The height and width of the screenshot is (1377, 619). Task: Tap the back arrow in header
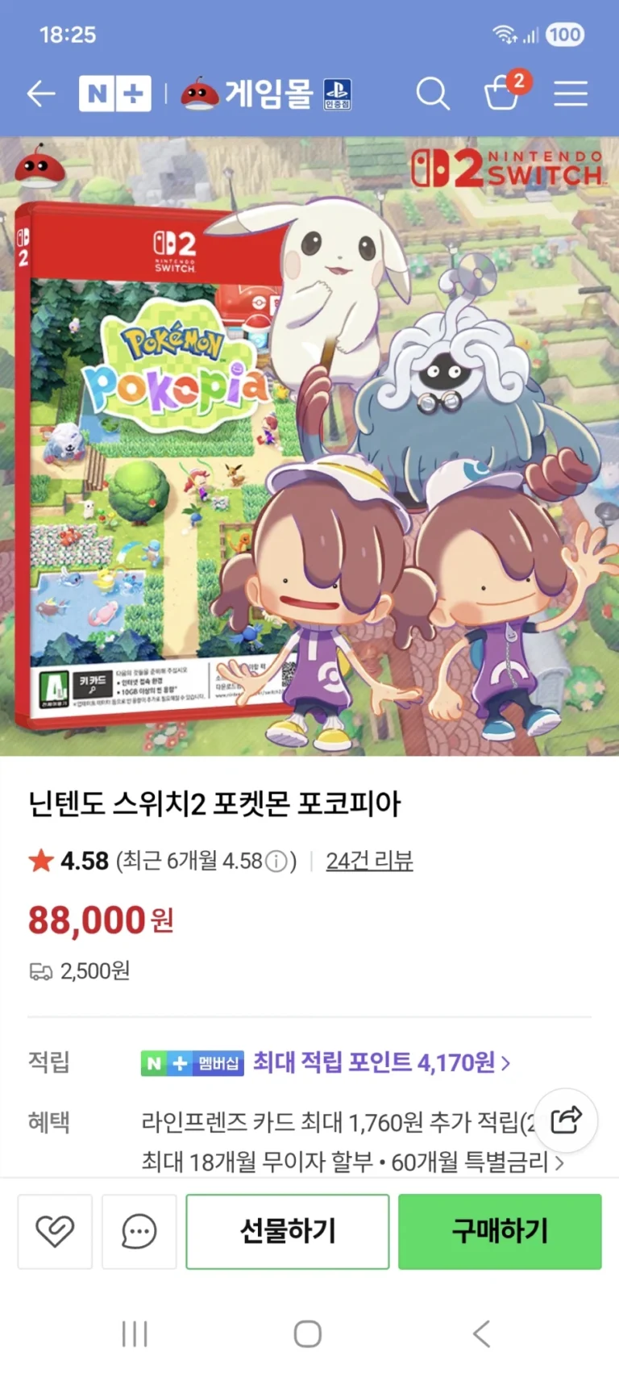[41, 94]
